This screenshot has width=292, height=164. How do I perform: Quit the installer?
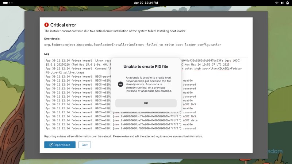85,145
